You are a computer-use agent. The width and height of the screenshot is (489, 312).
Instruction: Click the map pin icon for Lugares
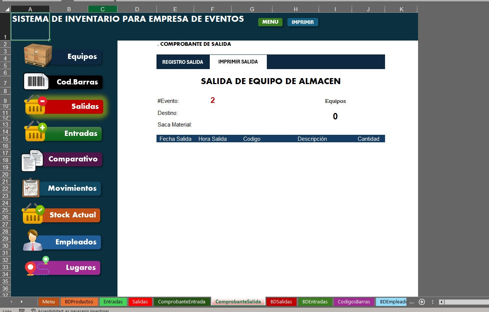tap(37, 266)
